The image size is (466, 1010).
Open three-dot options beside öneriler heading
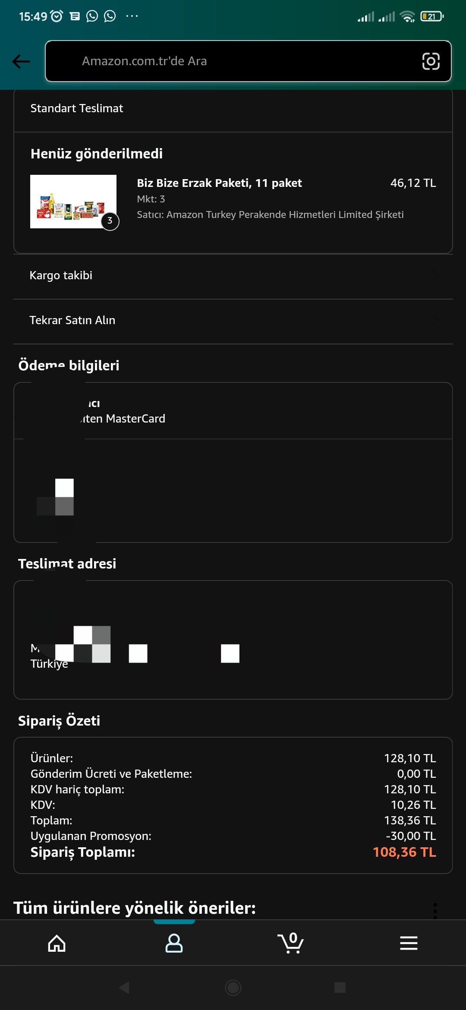(x=435, y=911)
